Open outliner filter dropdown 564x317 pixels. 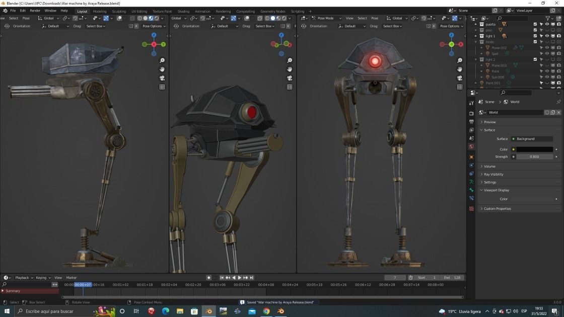pyautogui.click(x=549, y=18)
